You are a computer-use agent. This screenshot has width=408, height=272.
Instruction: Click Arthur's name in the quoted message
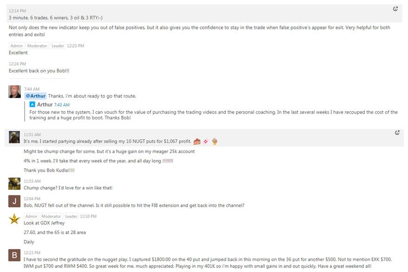(45, 105)
